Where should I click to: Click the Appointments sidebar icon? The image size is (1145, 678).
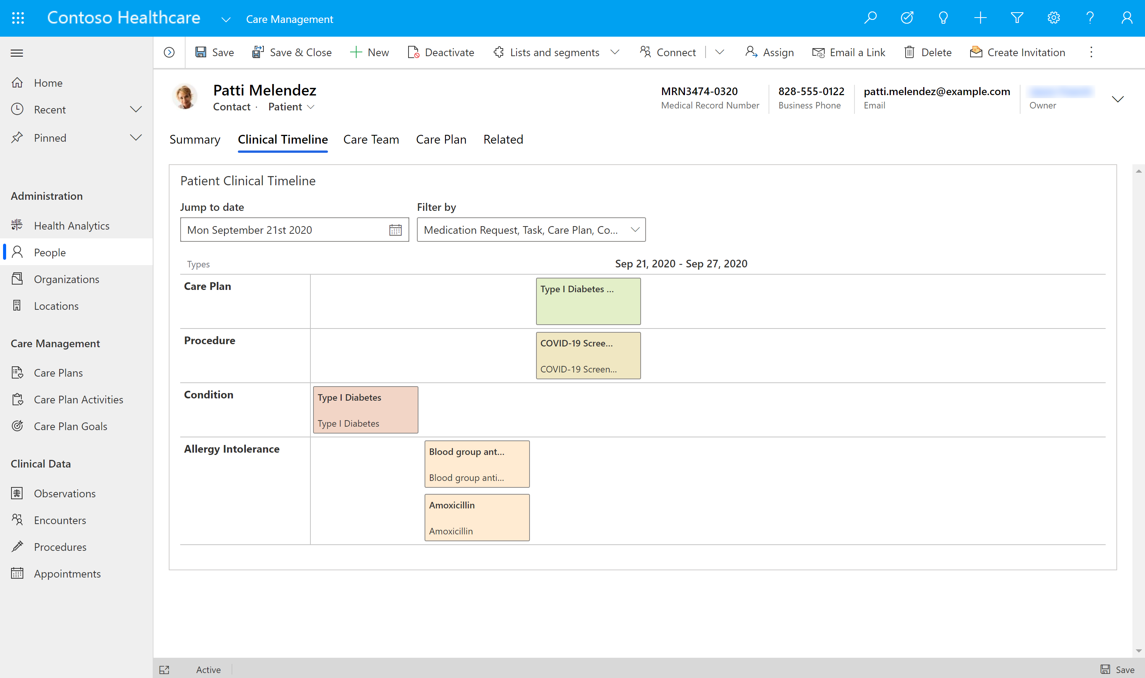(x=18, y=573)
